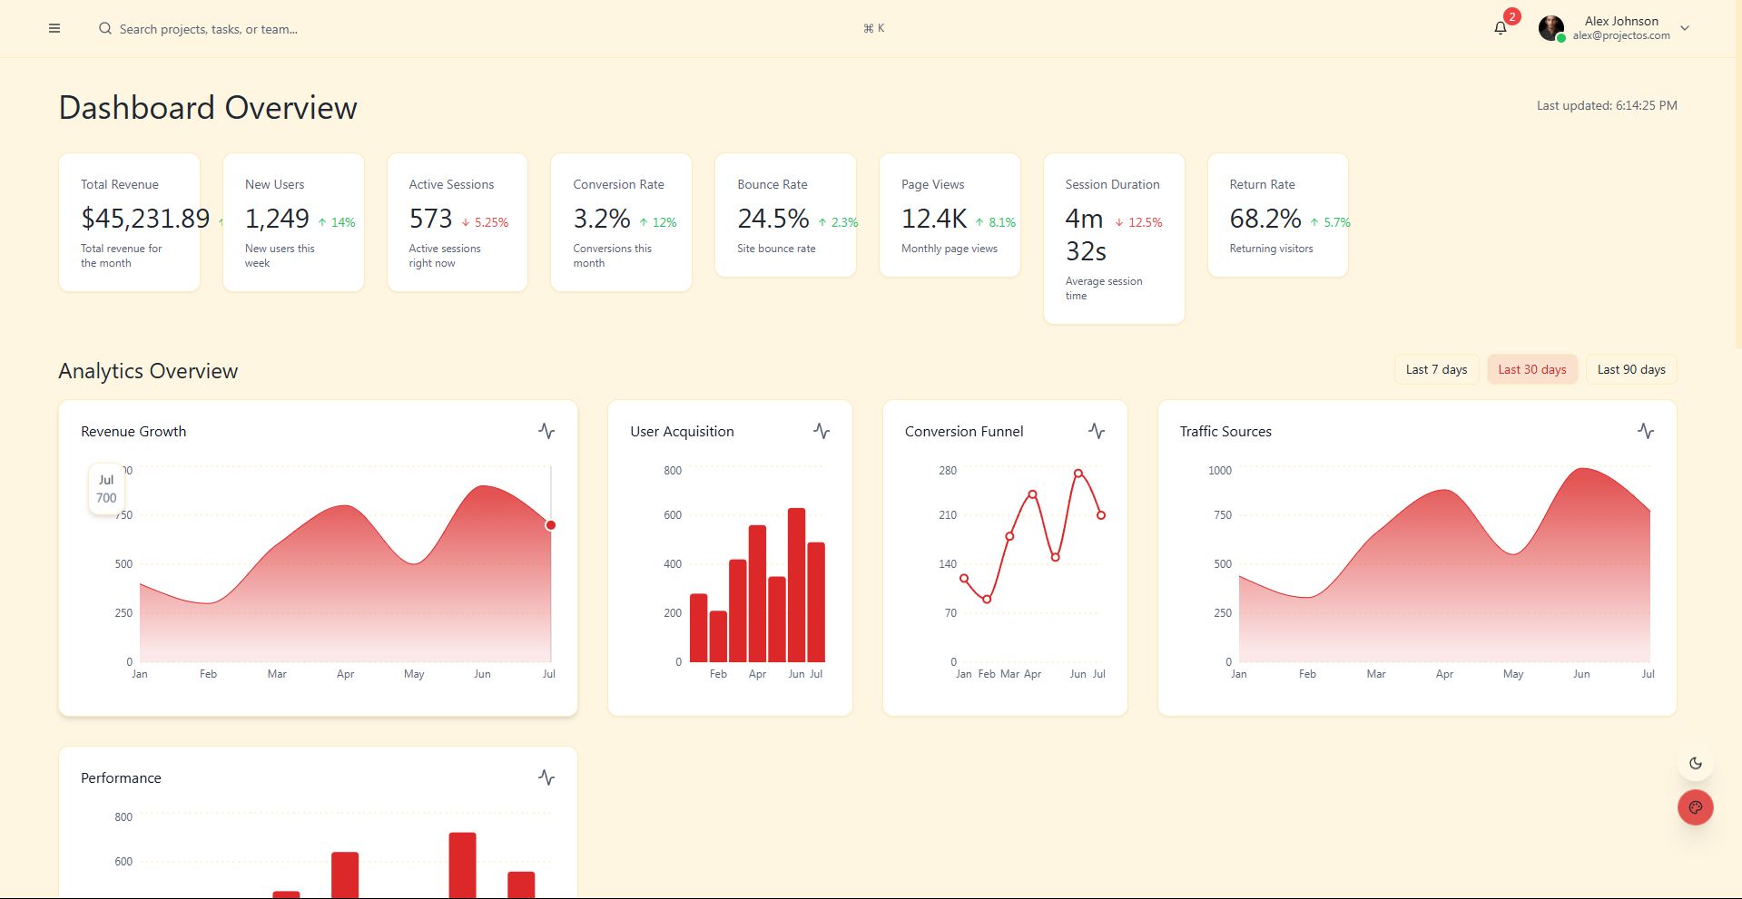
Task: Click Alex Johnson's profile avatar
Action: tap(1551, 28)
